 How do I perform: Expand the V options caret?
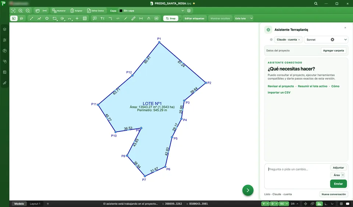click(x=268, y=204)
